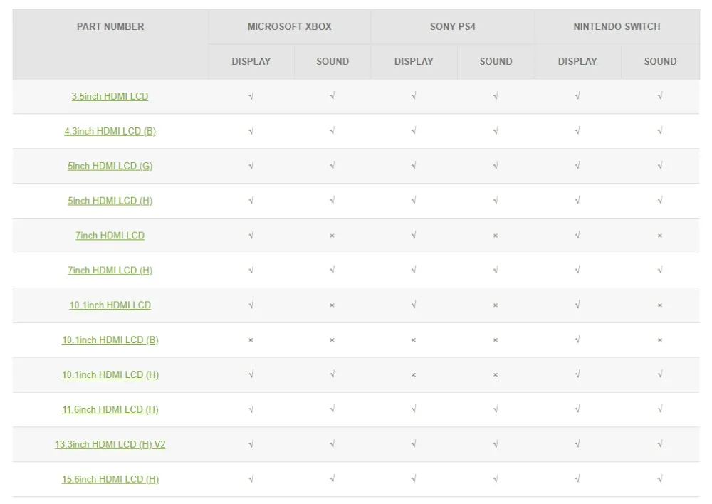Click Xbox sound cross in 7inch HDMI LCD row

332,236
